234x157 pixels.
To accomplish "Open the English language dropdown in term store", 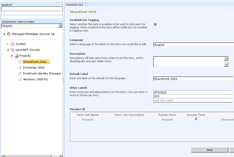I will [x=60, y=26].
